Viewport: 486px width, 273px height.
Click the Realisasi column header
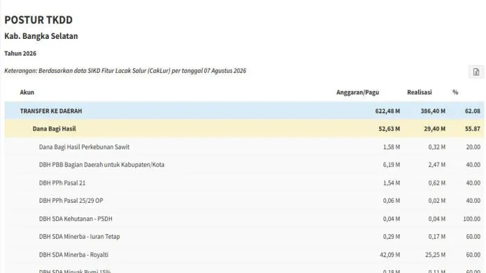(x=419, y=92)
